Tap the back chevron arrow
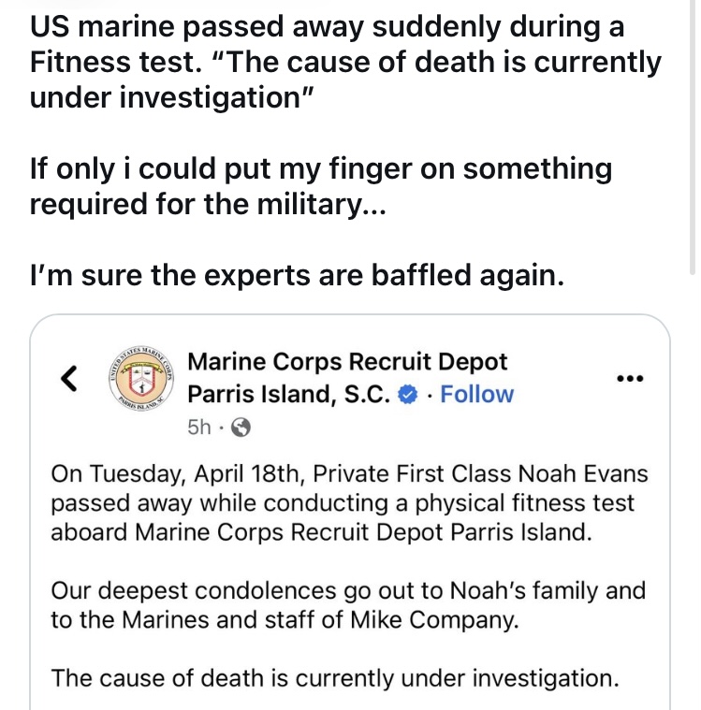This screenshot has width=701, height=710. (x=69, y=378)
